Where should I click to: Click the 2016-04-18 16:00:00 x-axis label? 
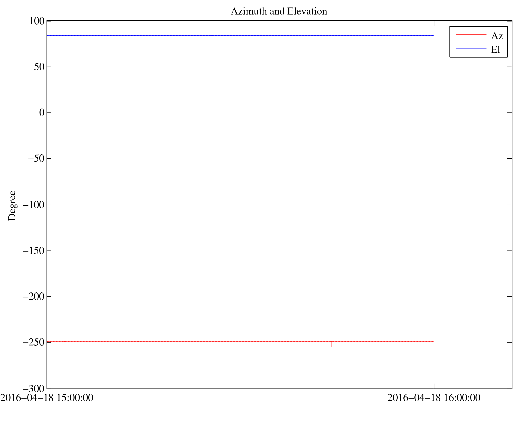pyautogui.click(x=434, y=398)
